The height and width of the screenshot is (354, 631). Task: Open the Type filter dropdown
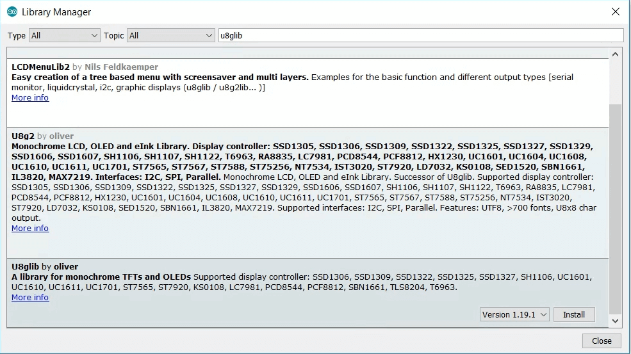pos(65,35)
